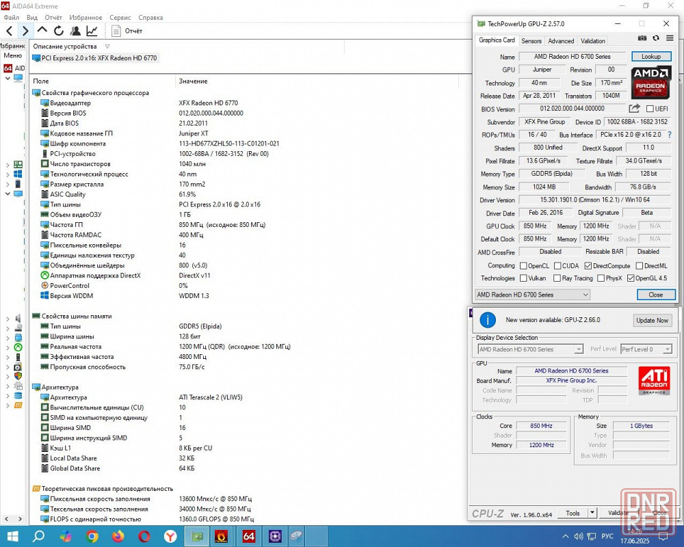Open CPU-Z Perf Level dropdown
Screen dimensions: 684x547
(x=646, y=349)
